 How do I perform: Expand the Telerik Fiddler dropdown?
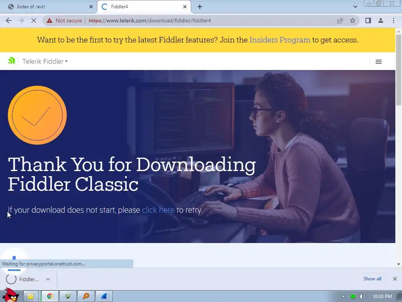click(45, 61)
